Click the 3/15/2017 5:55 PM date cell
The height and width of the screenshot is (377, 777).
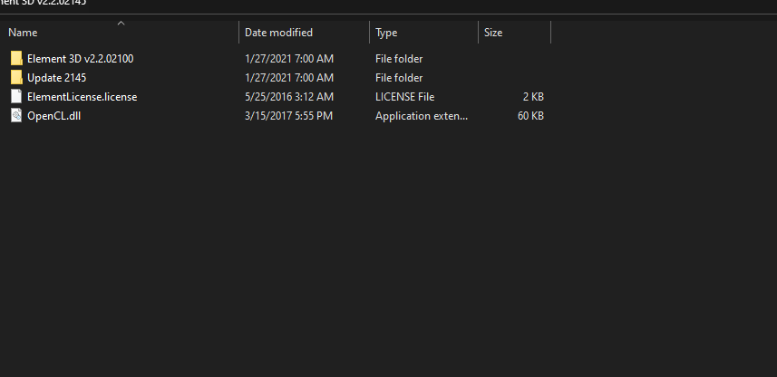[x=288, y=116]
